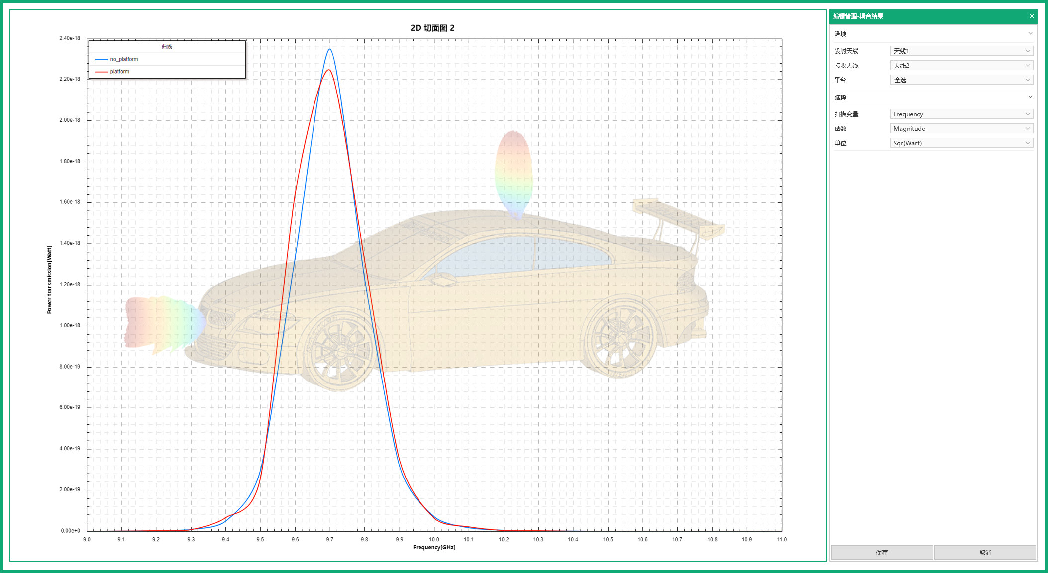Screen dimensions: 1048x573
Task: Open the 接收天线 dropdown showing 天线2
Action: (961, 65)
